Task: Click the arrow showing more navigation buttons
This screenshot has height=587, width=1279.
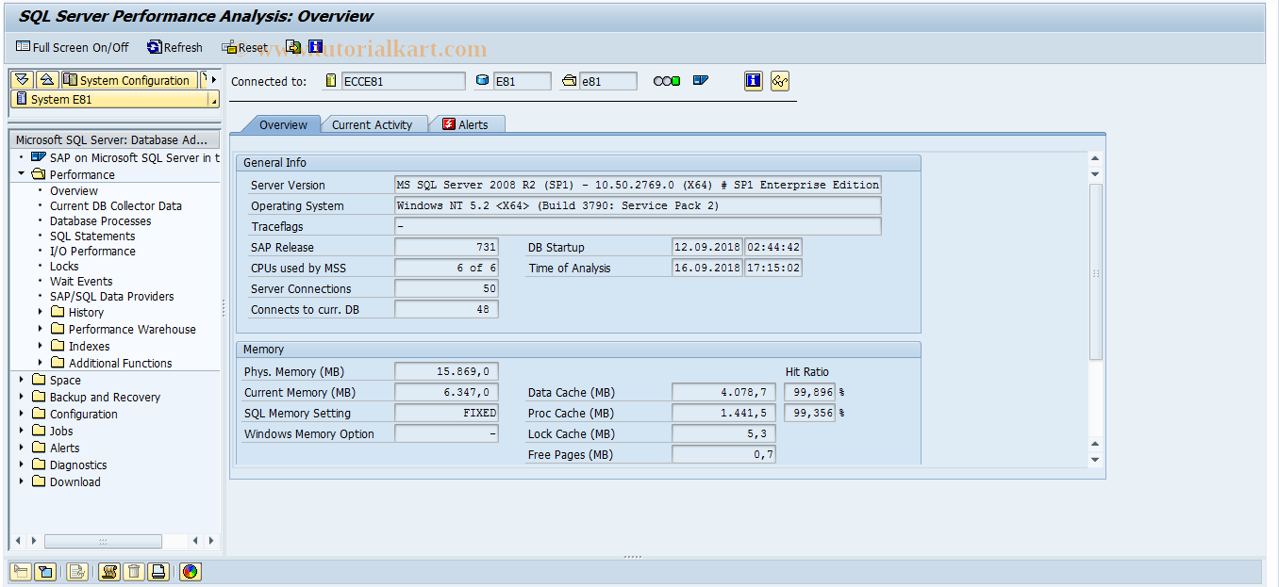Action: coord(214,80)
